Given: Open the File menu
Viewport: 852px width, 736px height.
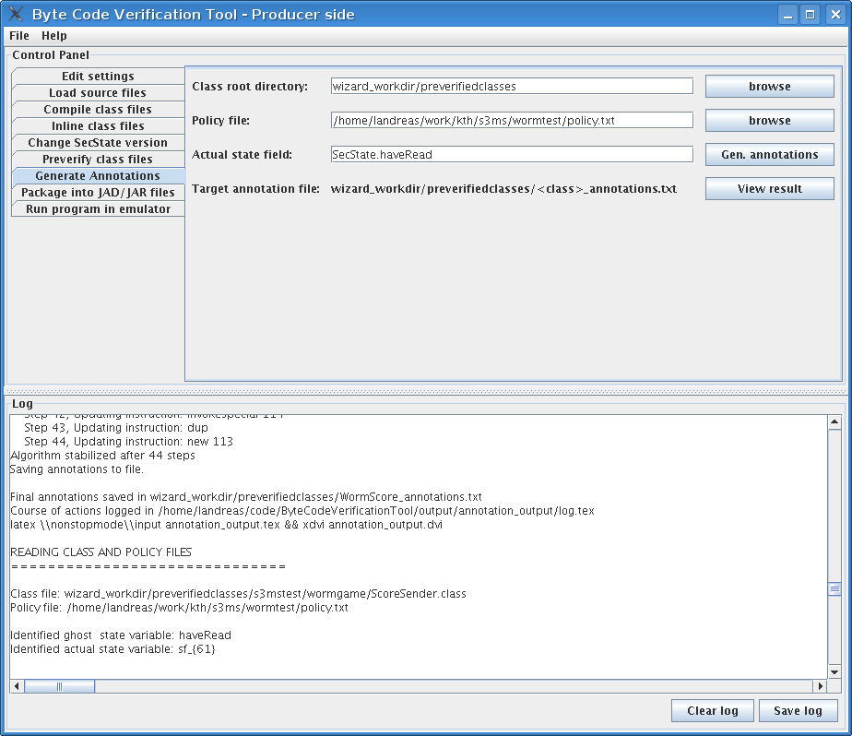Looking at the screenshot, I should 19,36.
